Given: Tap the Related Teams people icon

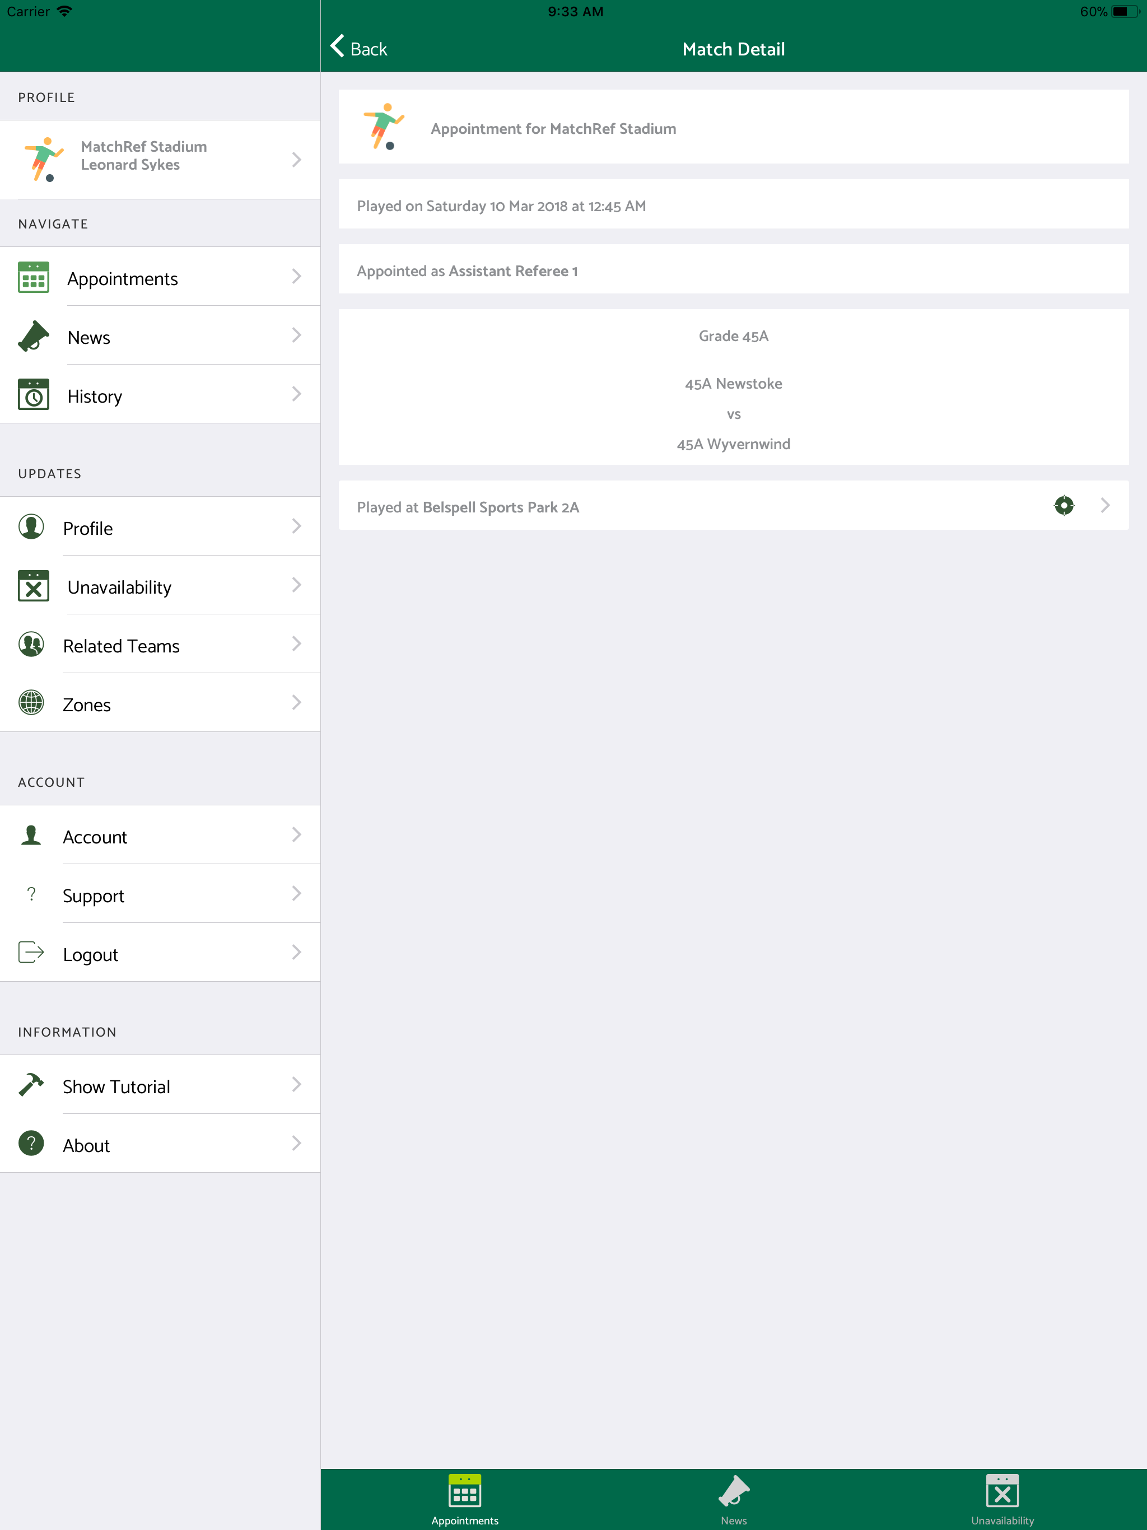Looking at the screenshot, I should pos(31,645).
